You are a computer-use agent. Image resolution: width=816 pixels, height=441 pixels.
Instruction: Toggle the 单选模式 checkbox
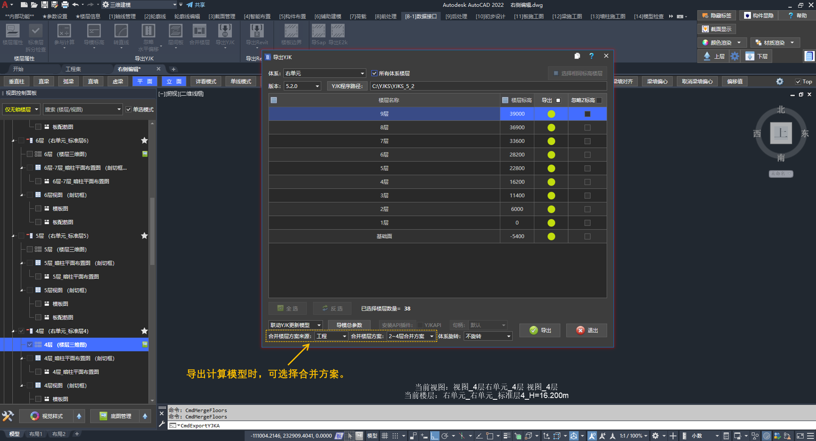pos(128,110)
